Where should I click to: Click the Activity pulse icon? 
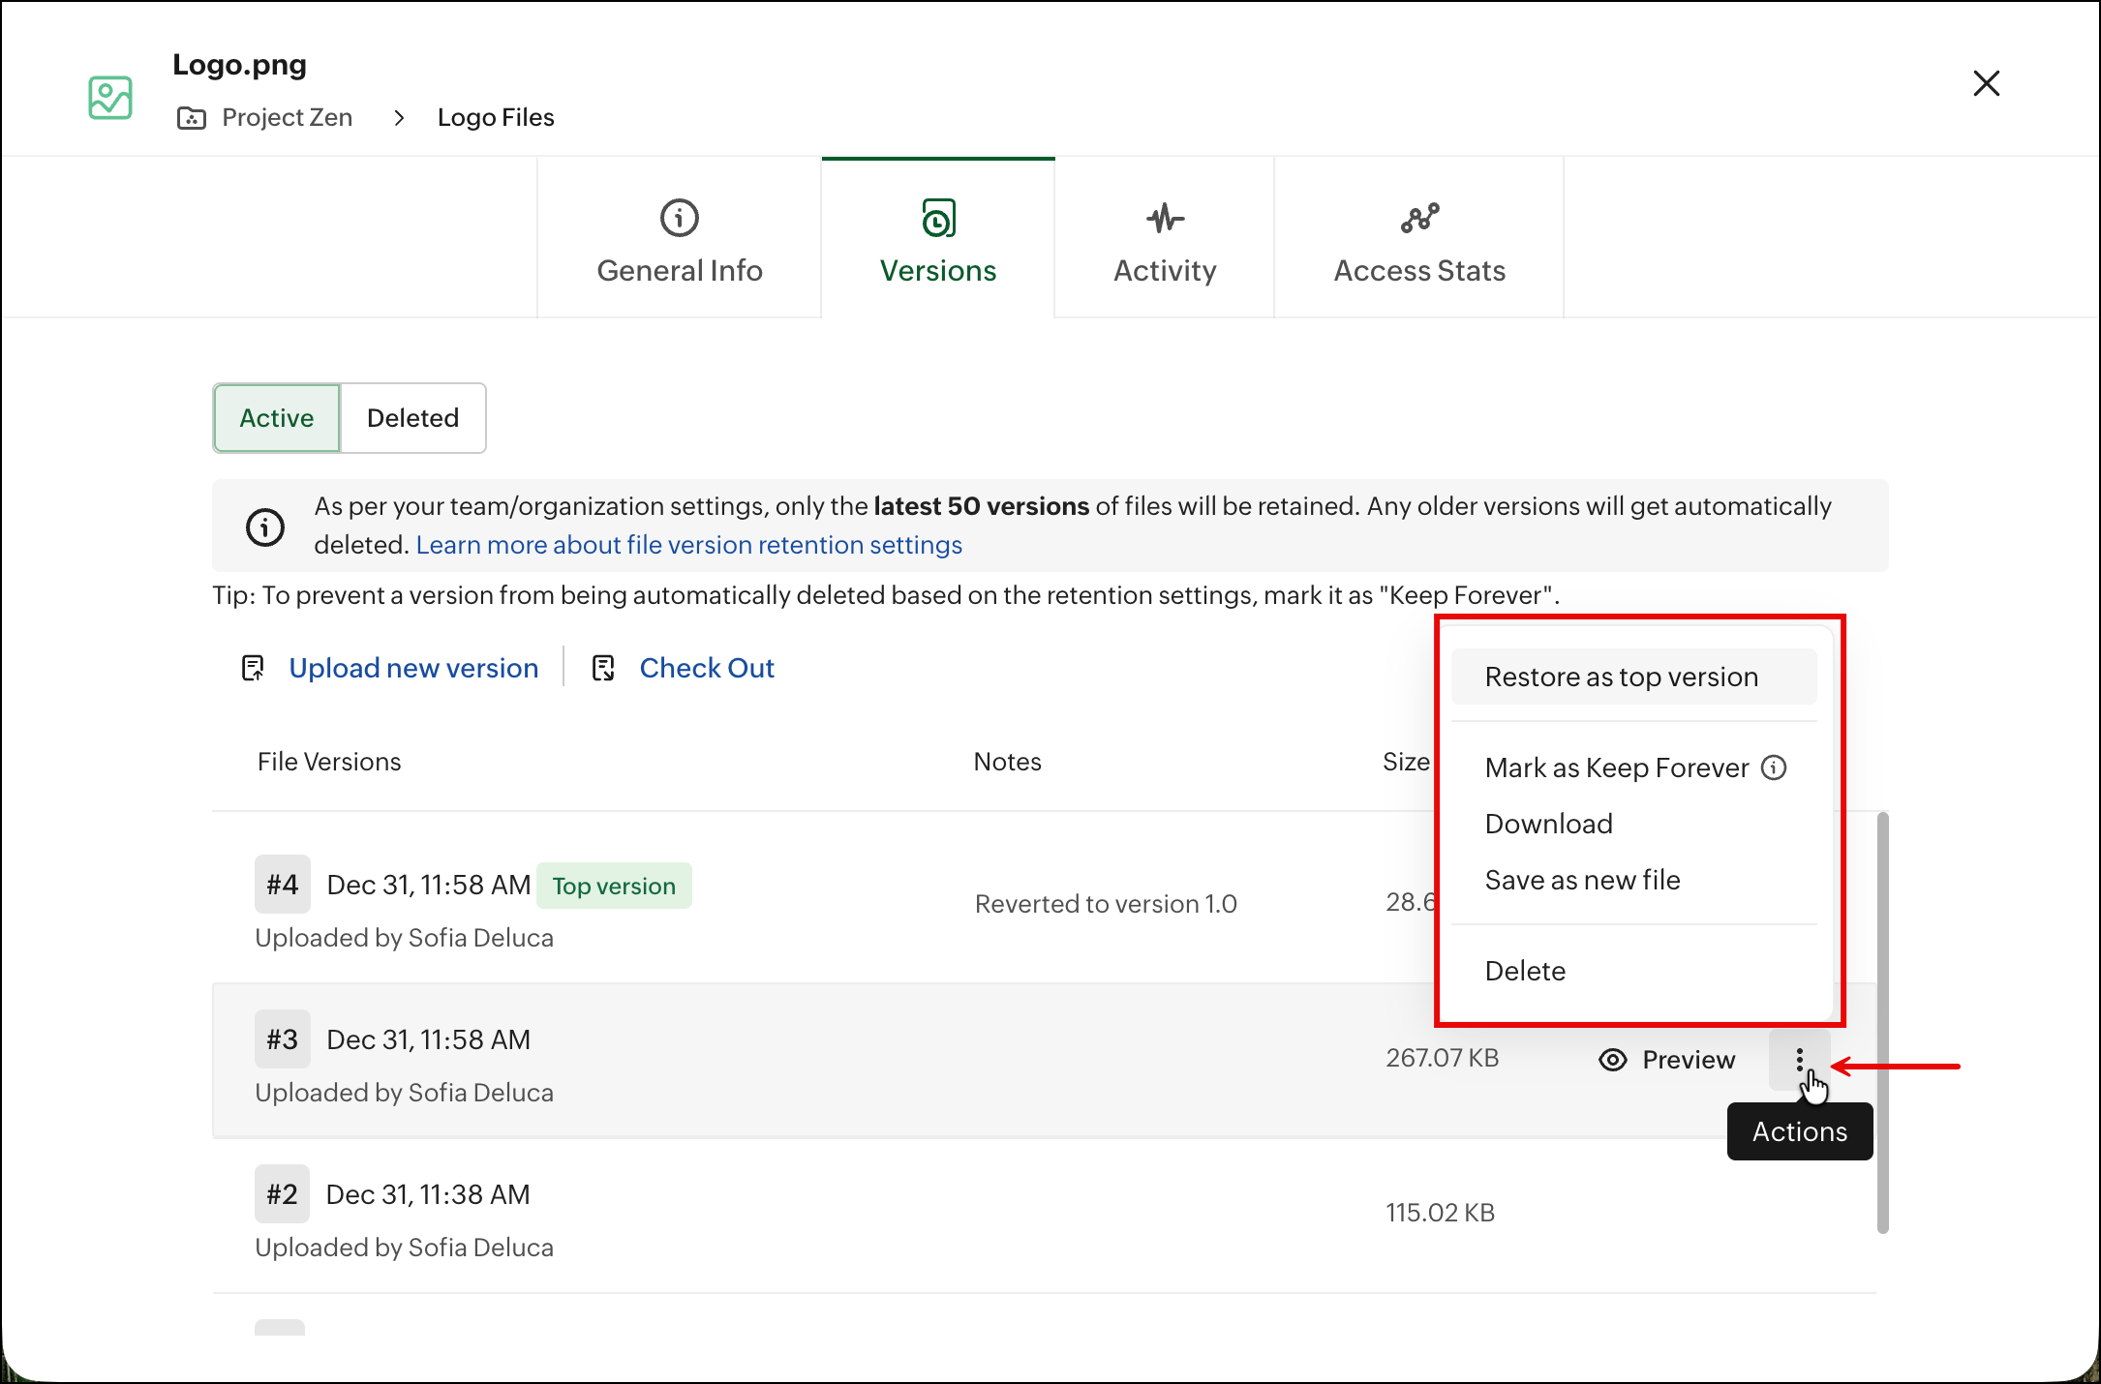(x=1165, y=218)
